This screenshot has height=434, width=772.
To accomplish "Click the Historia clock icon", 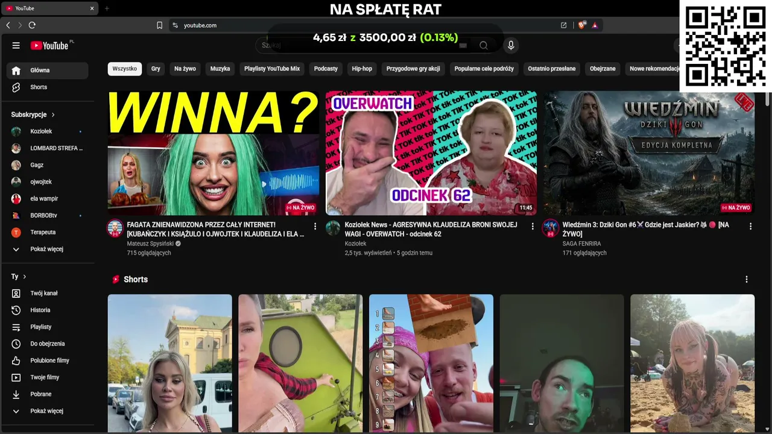I will (16, 310).
